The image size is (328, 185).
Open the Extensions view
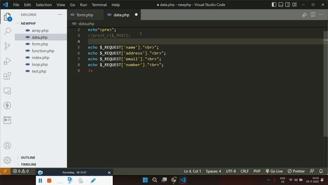point(7,76)
